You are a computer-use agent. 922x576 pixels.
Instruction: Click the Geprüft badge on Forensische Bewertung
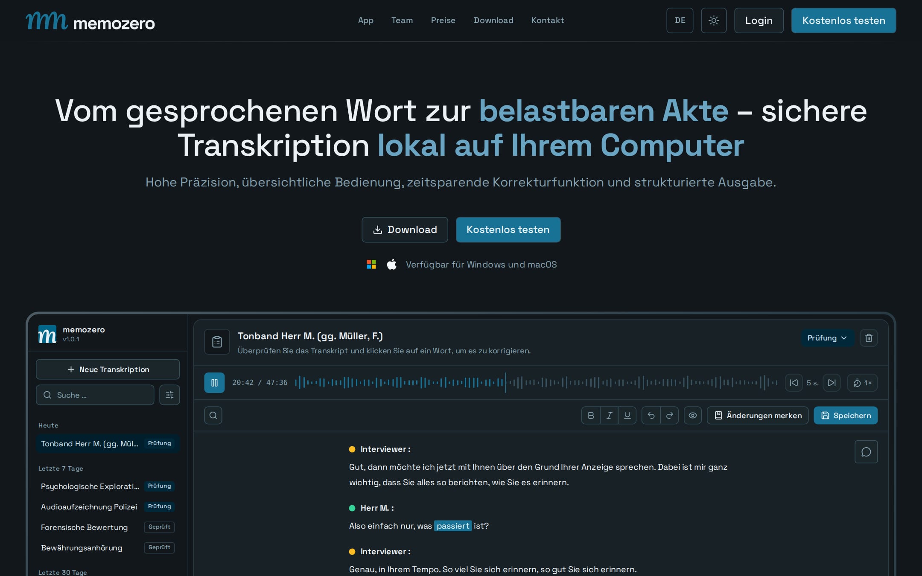click(159, 527)
